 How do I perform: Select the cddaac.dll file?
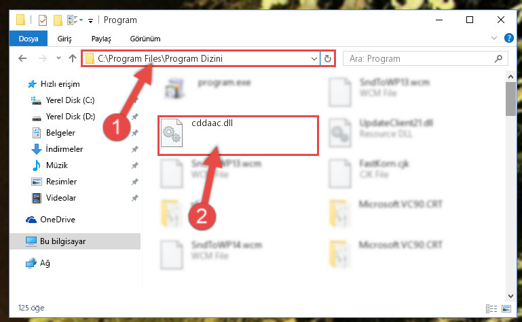click(238, 136)
